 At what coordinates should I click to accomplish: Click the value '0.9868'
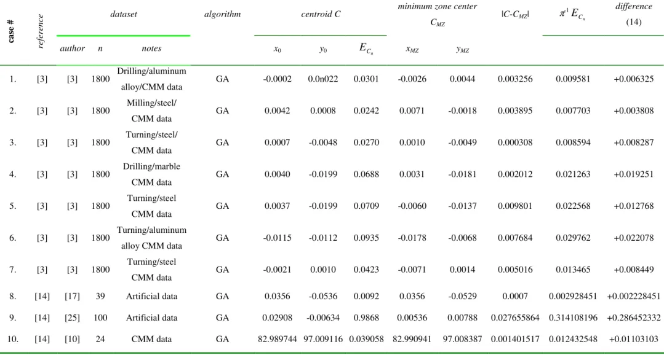pos(366,318)
